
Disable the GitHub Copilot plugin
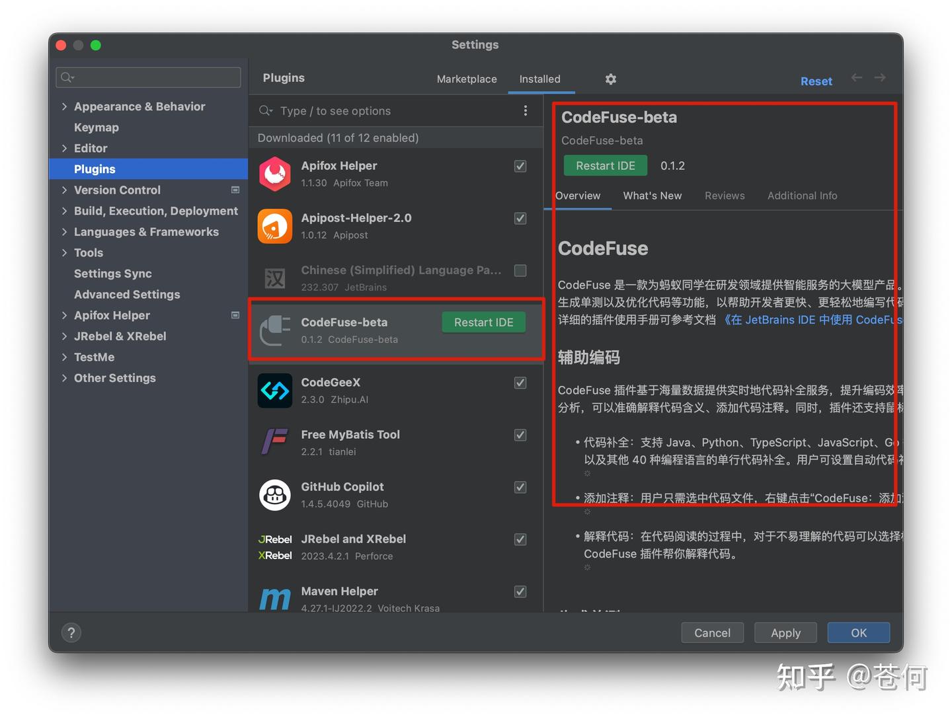pos(520,488)
